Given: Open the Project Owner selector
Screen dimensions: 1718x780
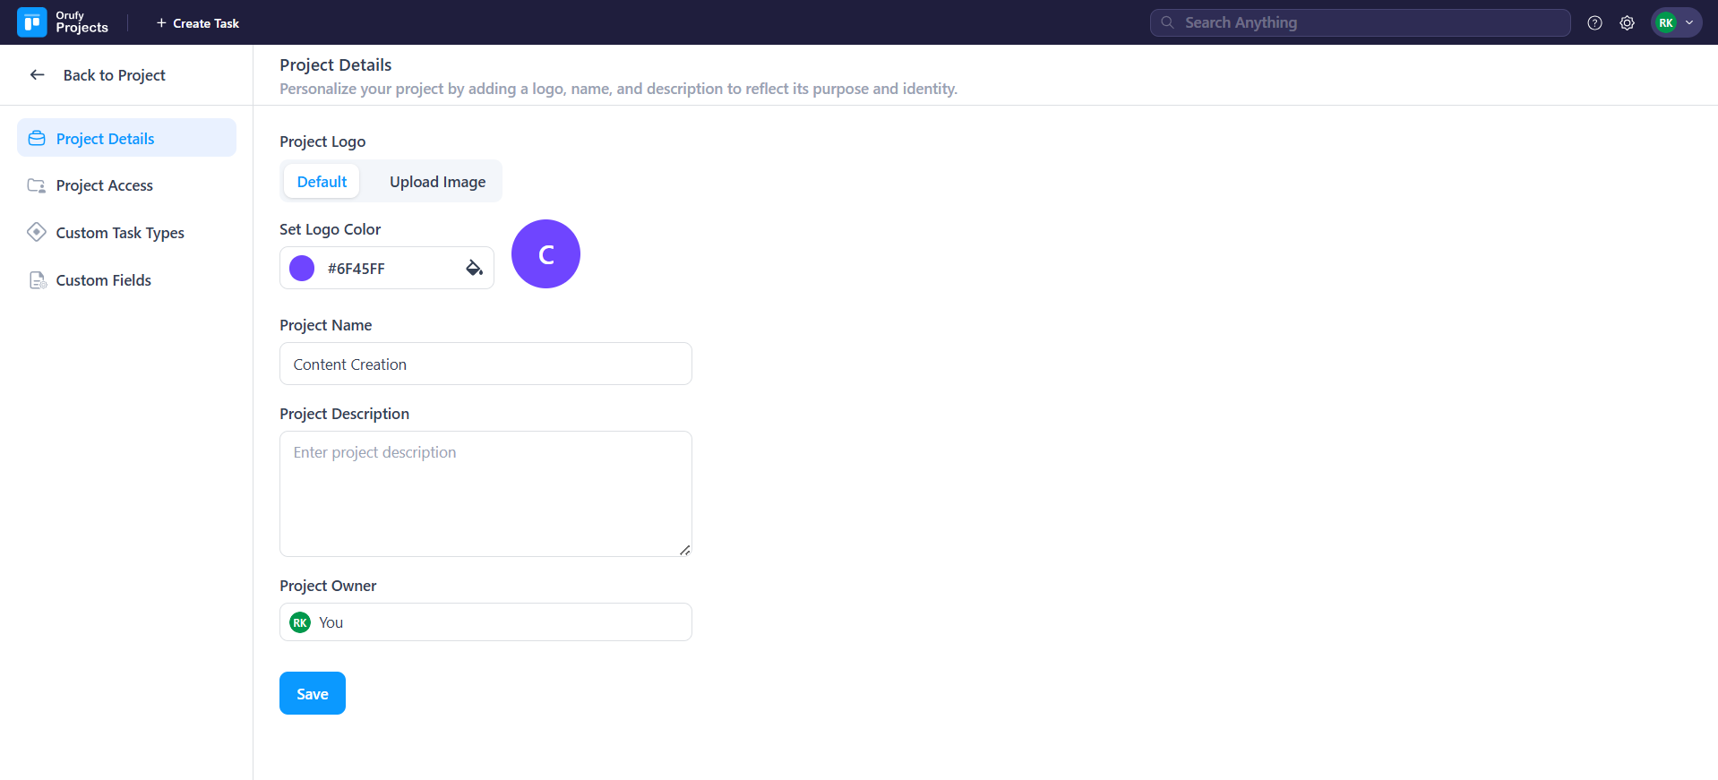Looking at the screenshot, I should [485, 622].
